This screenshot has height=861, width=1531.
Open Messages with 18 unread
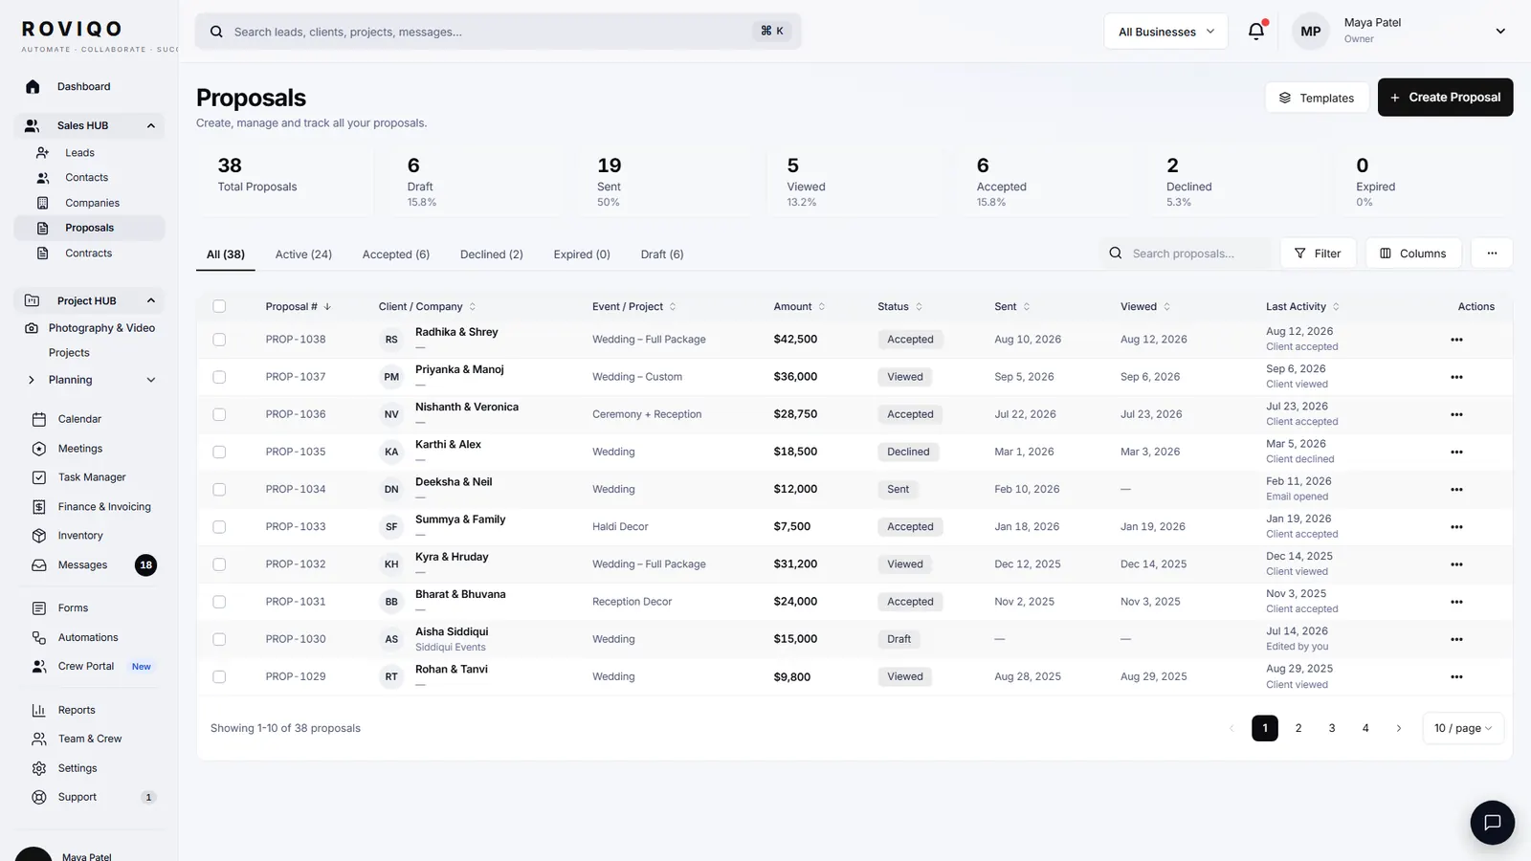click(x=93, y=565)
